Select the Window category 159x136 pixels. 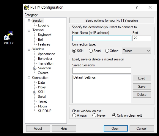(38, 49)
